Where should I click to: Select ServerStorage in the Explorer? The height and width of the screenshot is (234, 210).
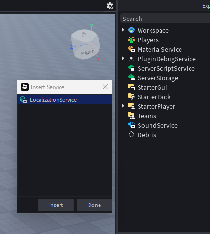158,78
